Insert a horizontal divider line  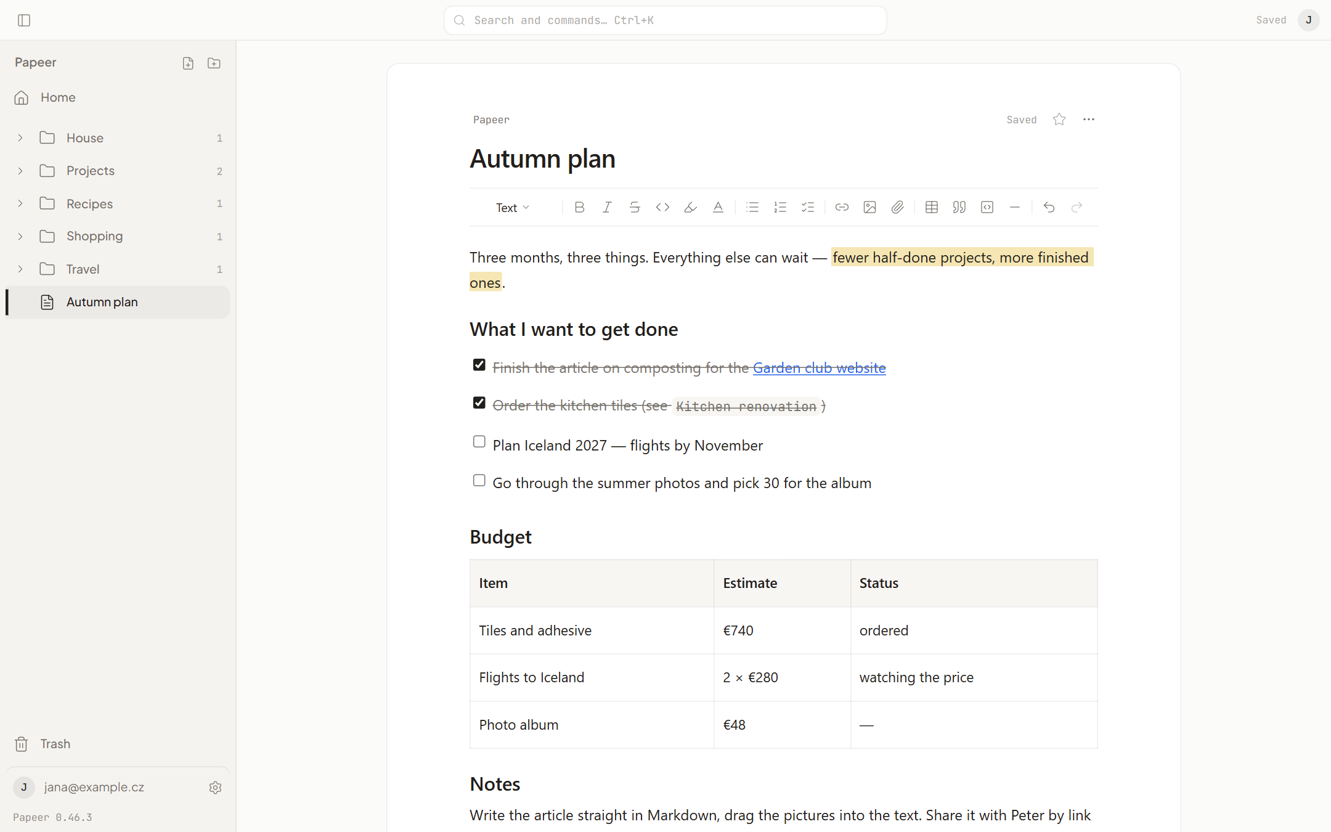coord(1015,208)
